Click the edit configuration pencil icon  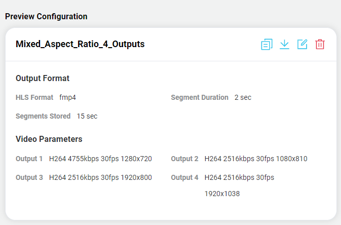(x=302, y=45)
